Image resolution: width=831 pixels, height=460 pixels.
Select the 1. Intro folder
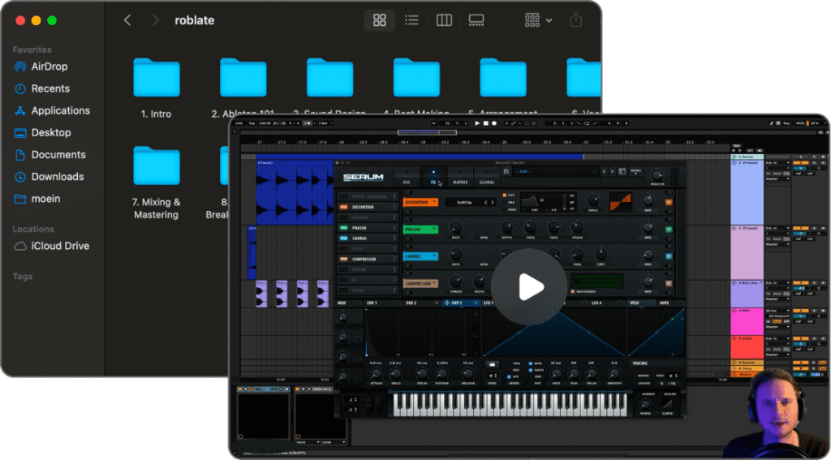157,88
